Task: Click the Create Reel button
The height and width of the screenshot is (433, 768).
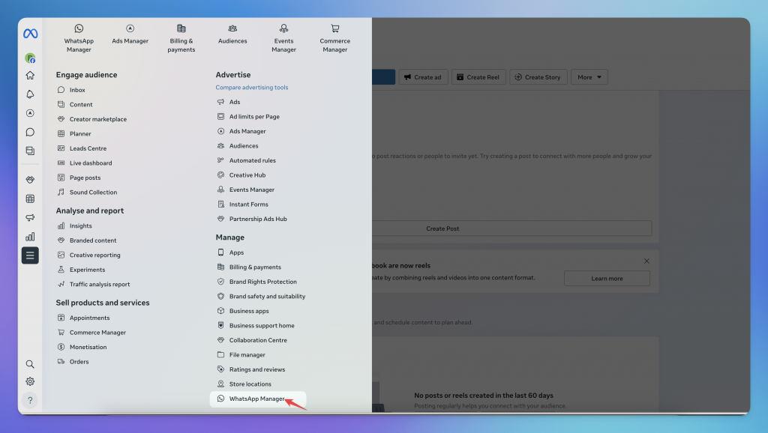Action: click(478, 77)
